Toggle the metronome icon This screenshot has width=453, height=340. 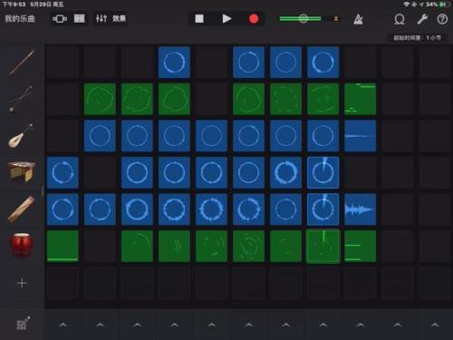click(358, 19)
